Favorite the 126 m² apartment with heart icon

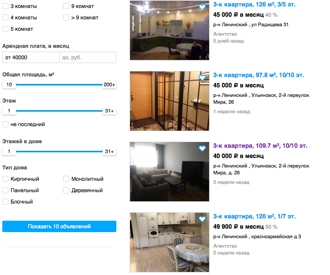pos(202,7)
